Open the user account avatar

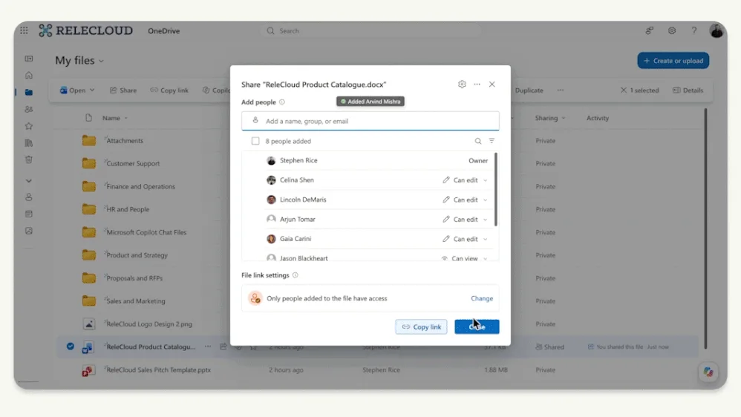716,30
